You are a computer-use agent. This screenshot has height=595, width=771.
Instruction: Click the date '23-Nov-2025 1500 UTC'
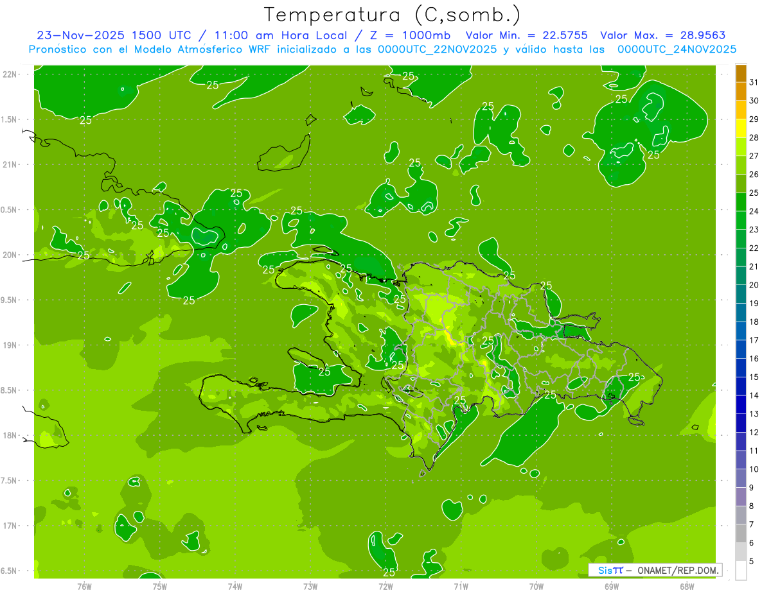coord(114,35)
